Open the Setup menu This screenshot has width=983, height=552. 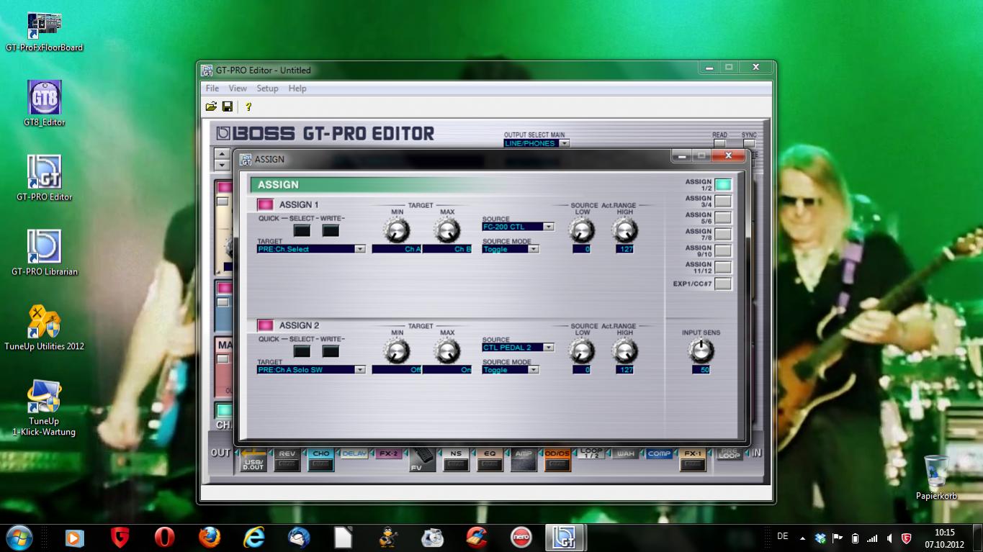click(267, 89)
